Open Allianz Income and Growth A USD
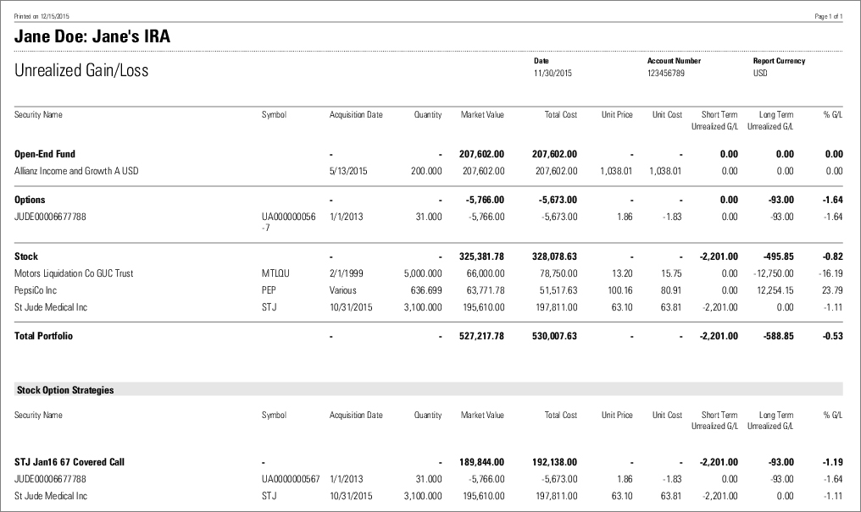 (x=76, y=171)
